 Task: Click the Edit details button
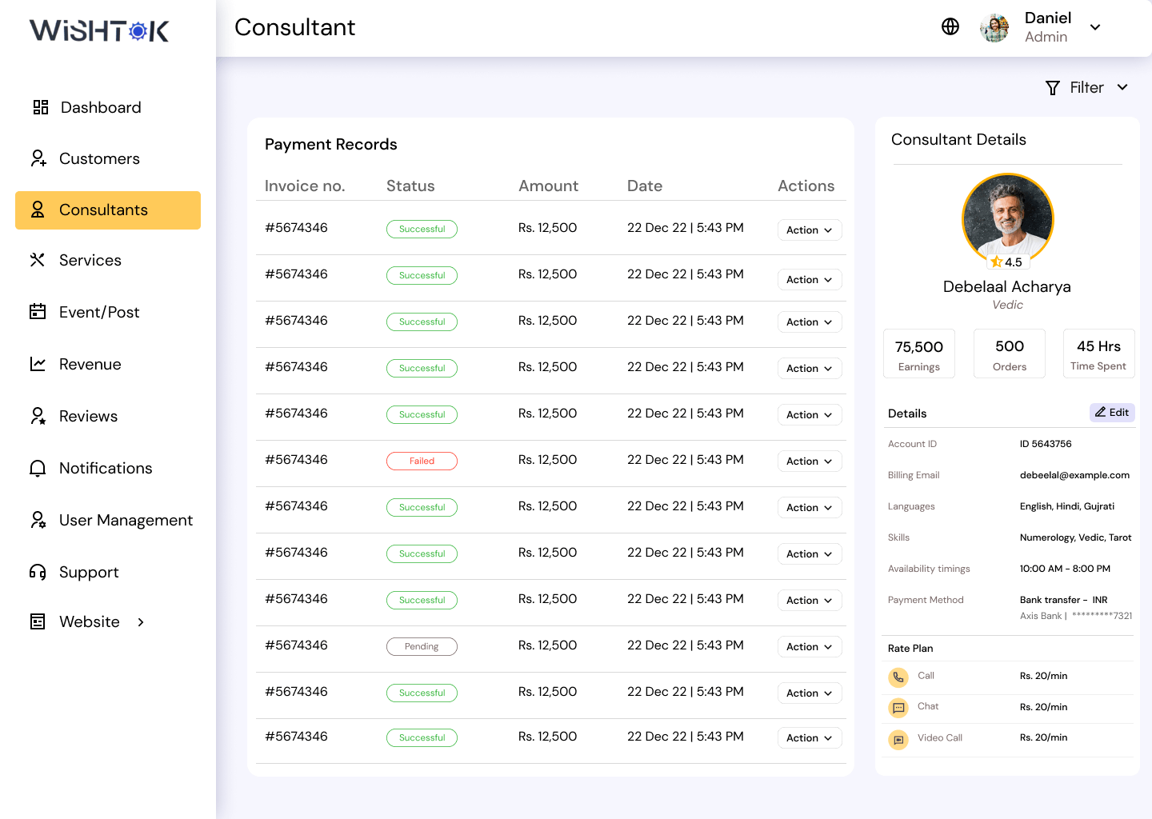1111,413
